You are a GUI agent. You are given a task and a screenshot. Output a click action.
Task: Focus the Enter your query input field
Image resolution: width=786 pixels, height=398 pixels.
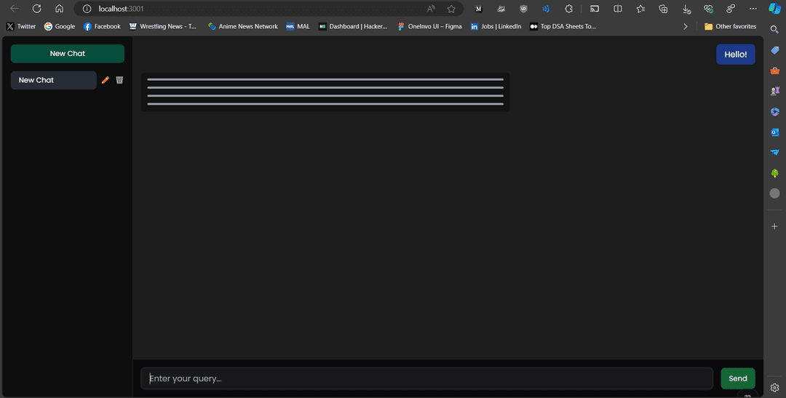(426, 378)
